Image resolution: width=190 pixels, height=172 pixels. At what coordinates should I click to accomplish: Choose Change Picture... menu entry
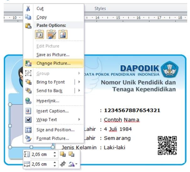(x=53, y=63)
